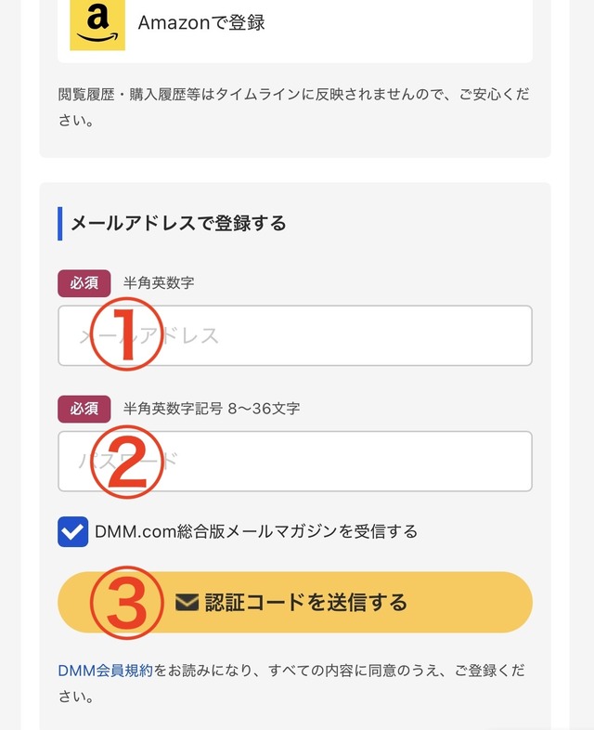This screenshot has width=594, height=730.
Task: Click the 必須 badge above the email field
Action: [84, 282]
